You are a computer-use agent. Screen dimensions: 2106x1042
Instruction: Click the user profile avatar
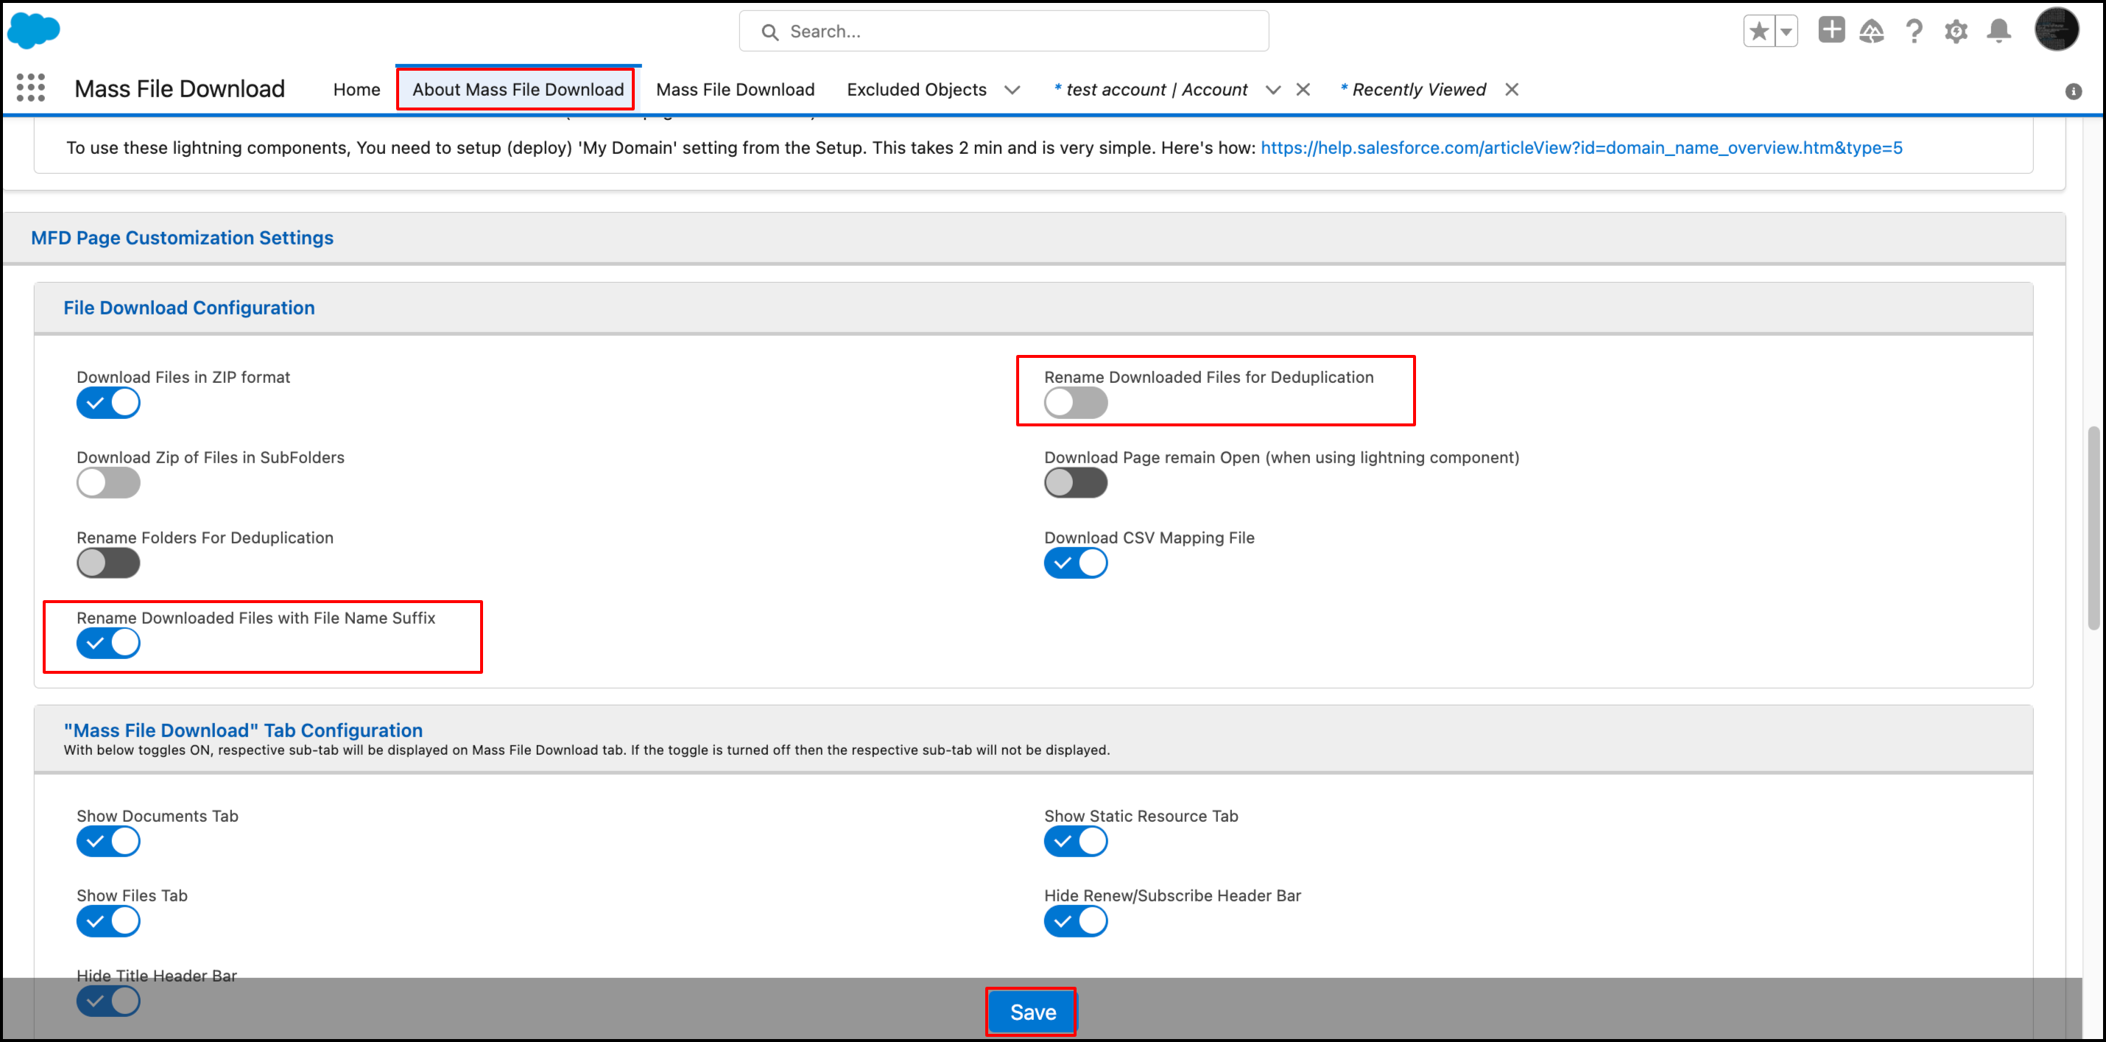tap(2055, 30)
